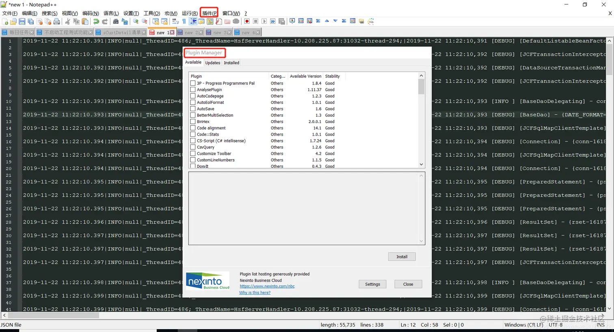Enable the AnalysePlugin checkbox
Screen dimensions: 614x332
click(x=192, y=89)
